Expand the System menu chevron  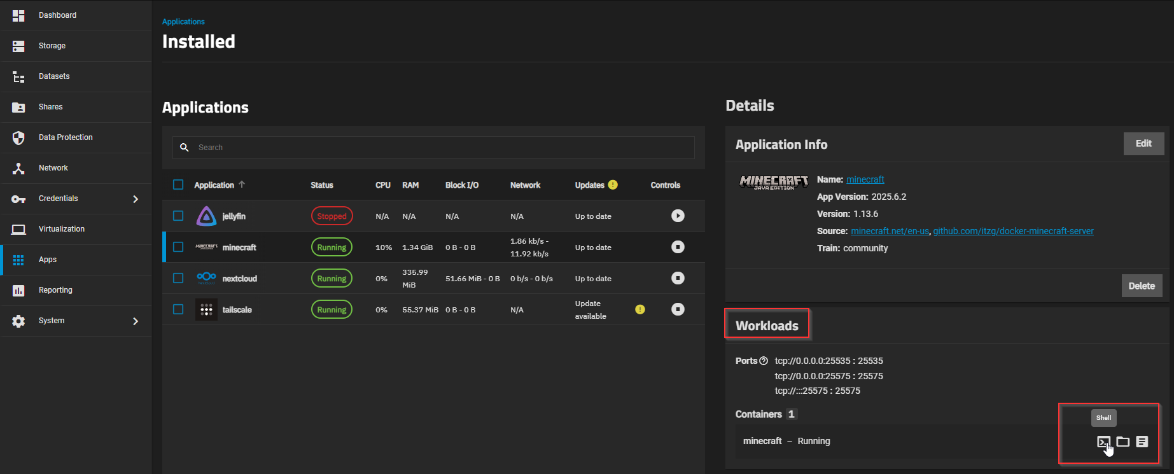[135, 321]
